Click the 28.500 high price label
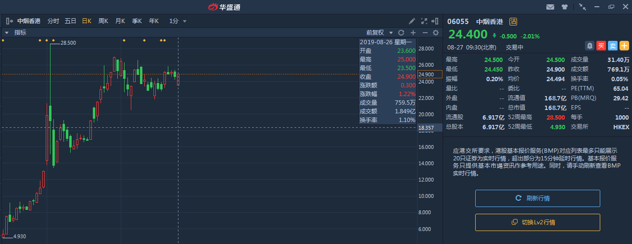 (x=68, y=43)
